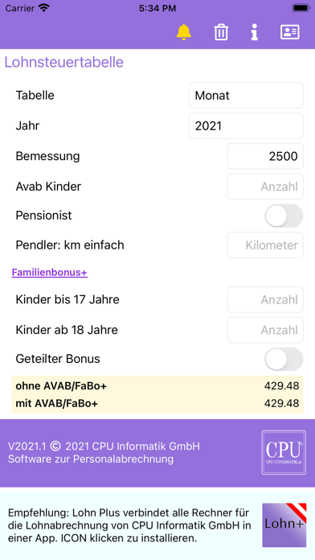Tap the Lohn Plus Empfehlung text
The width and height of the screenshot is (315, 560).
click(129, 525)
